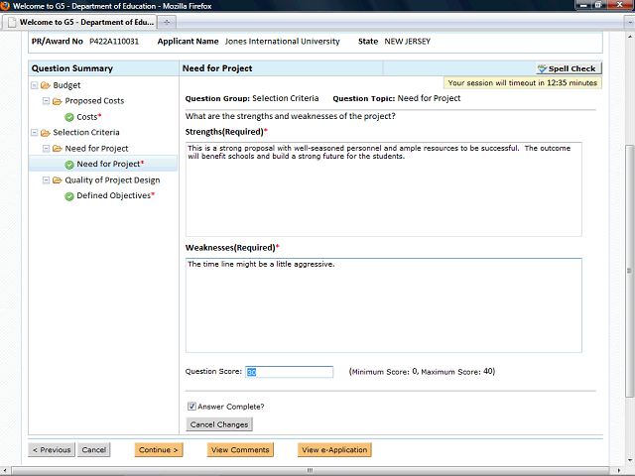Viewport: 635px width, 476px height.
Task: Select the Selection Criteria tree label
Action: coord(86,132)
